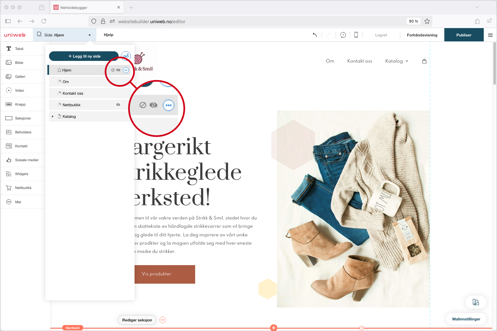Click the Publiser button
Screen dimensions: 497x331
[464, 35]
